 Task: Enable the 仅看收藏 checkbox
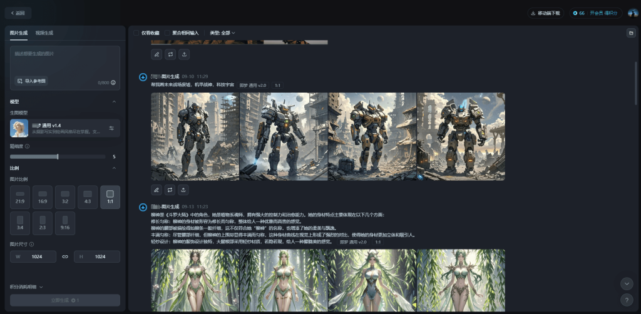136,33
